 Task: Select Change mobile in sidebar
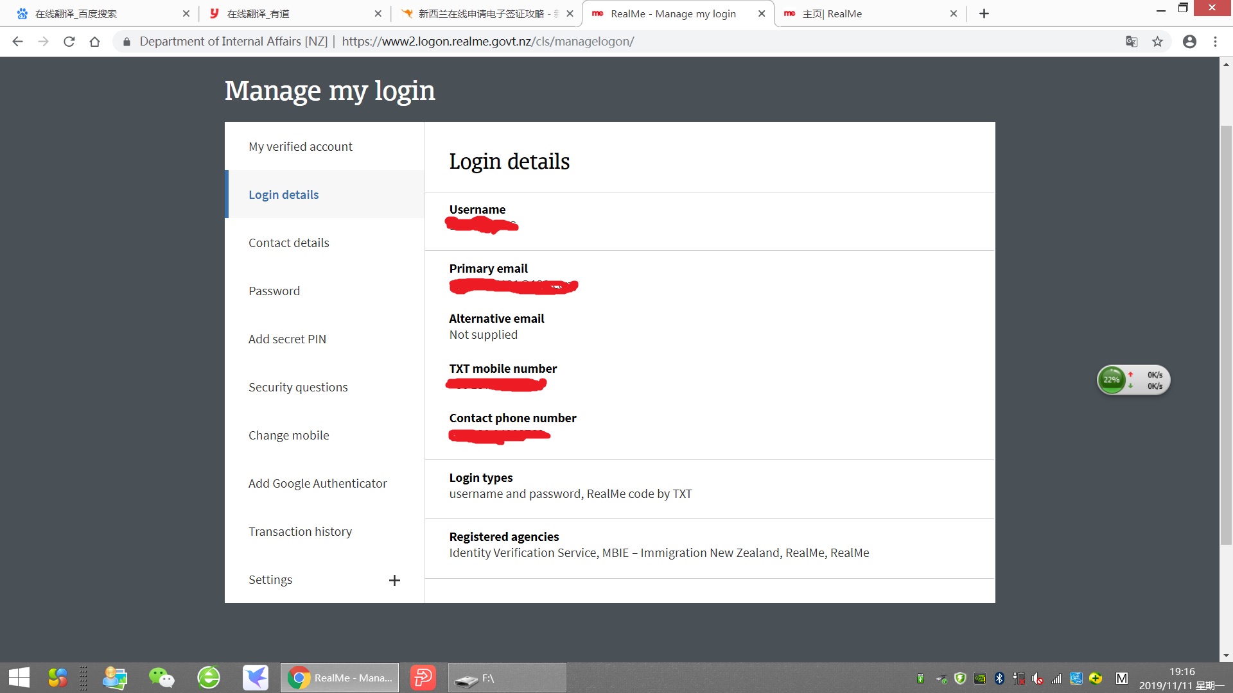(x=288, y=435)
